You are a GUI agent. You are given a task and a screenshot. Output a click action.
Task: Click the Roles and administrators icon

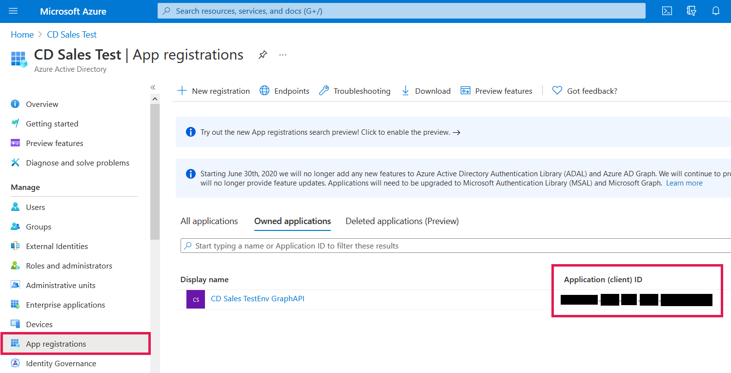(x=15, y=266)
